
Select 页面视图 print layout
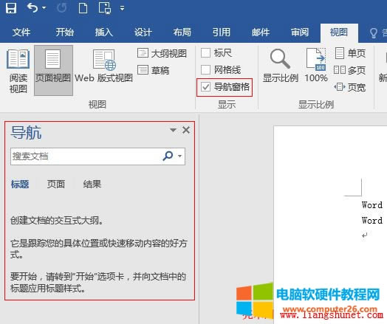53,71
